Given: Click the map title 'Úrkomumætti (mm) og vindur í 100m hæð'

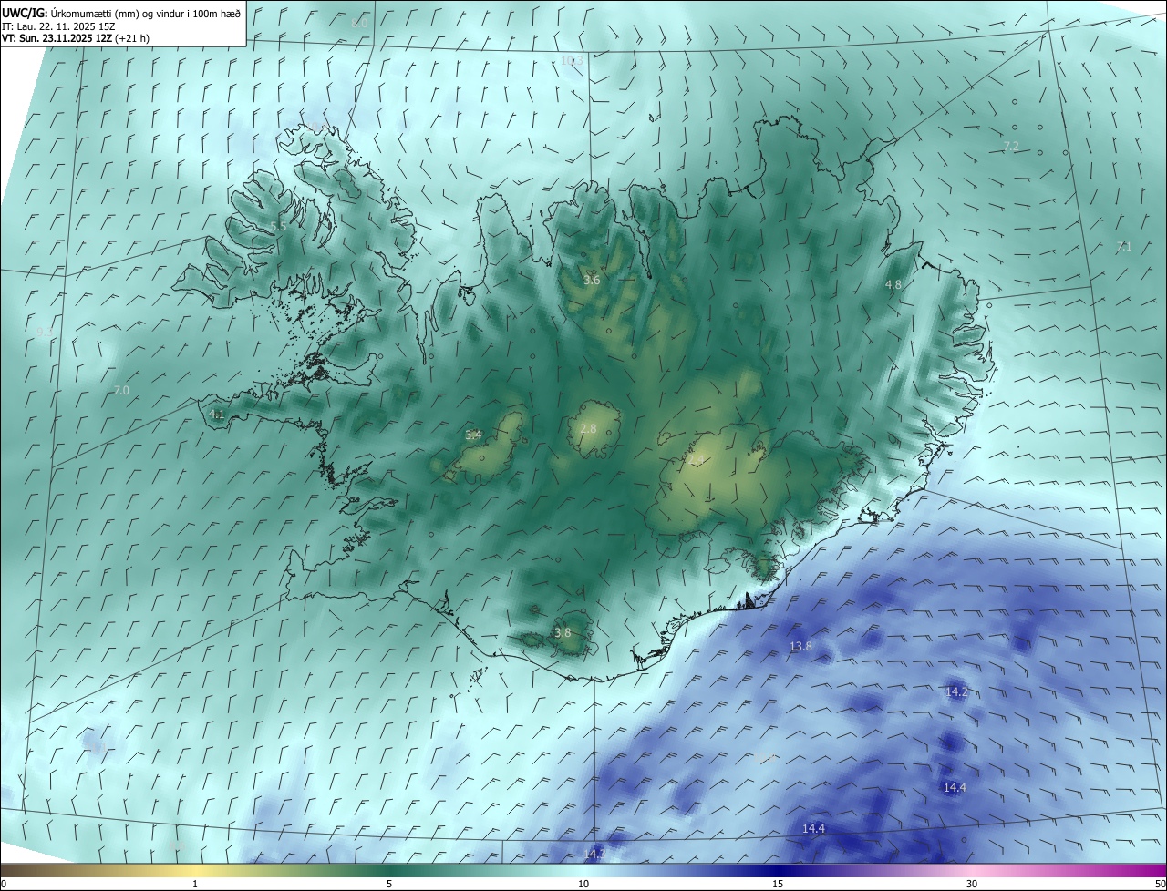Looking at the screenshot, I should point(144,13).
